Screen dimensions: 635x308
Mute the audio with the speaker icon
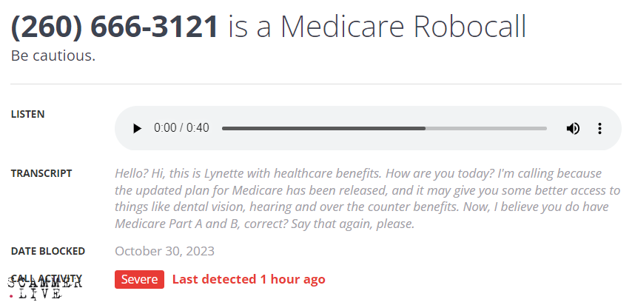[x=573, y=128]
